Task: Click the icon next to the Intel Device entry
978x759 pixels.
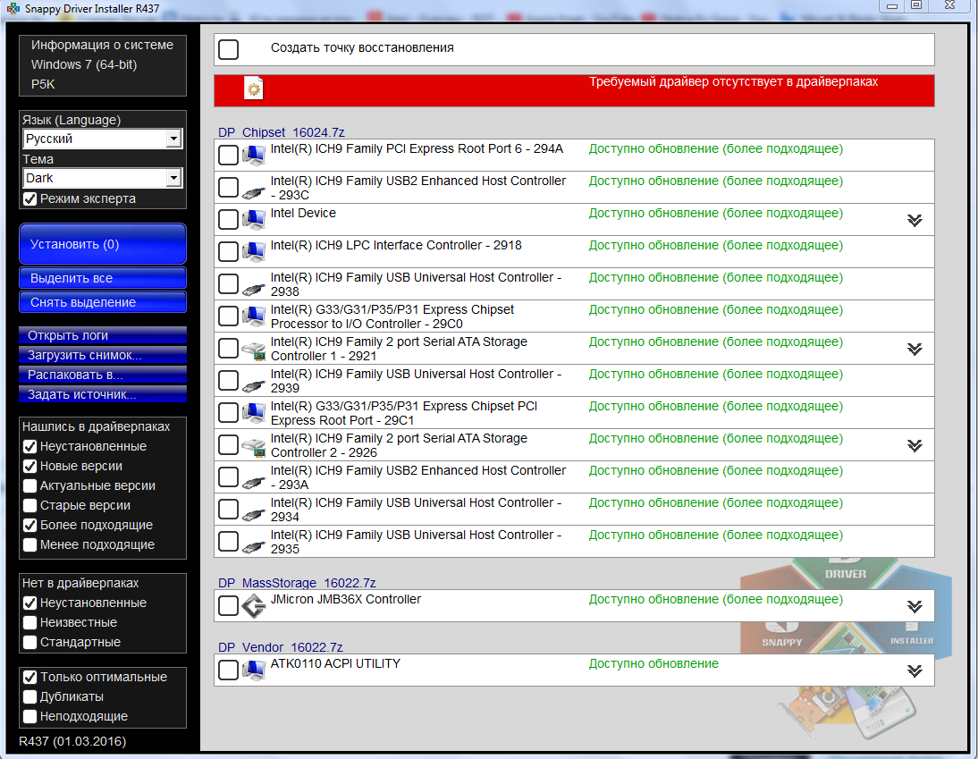Action: click(x=253, y=219)
